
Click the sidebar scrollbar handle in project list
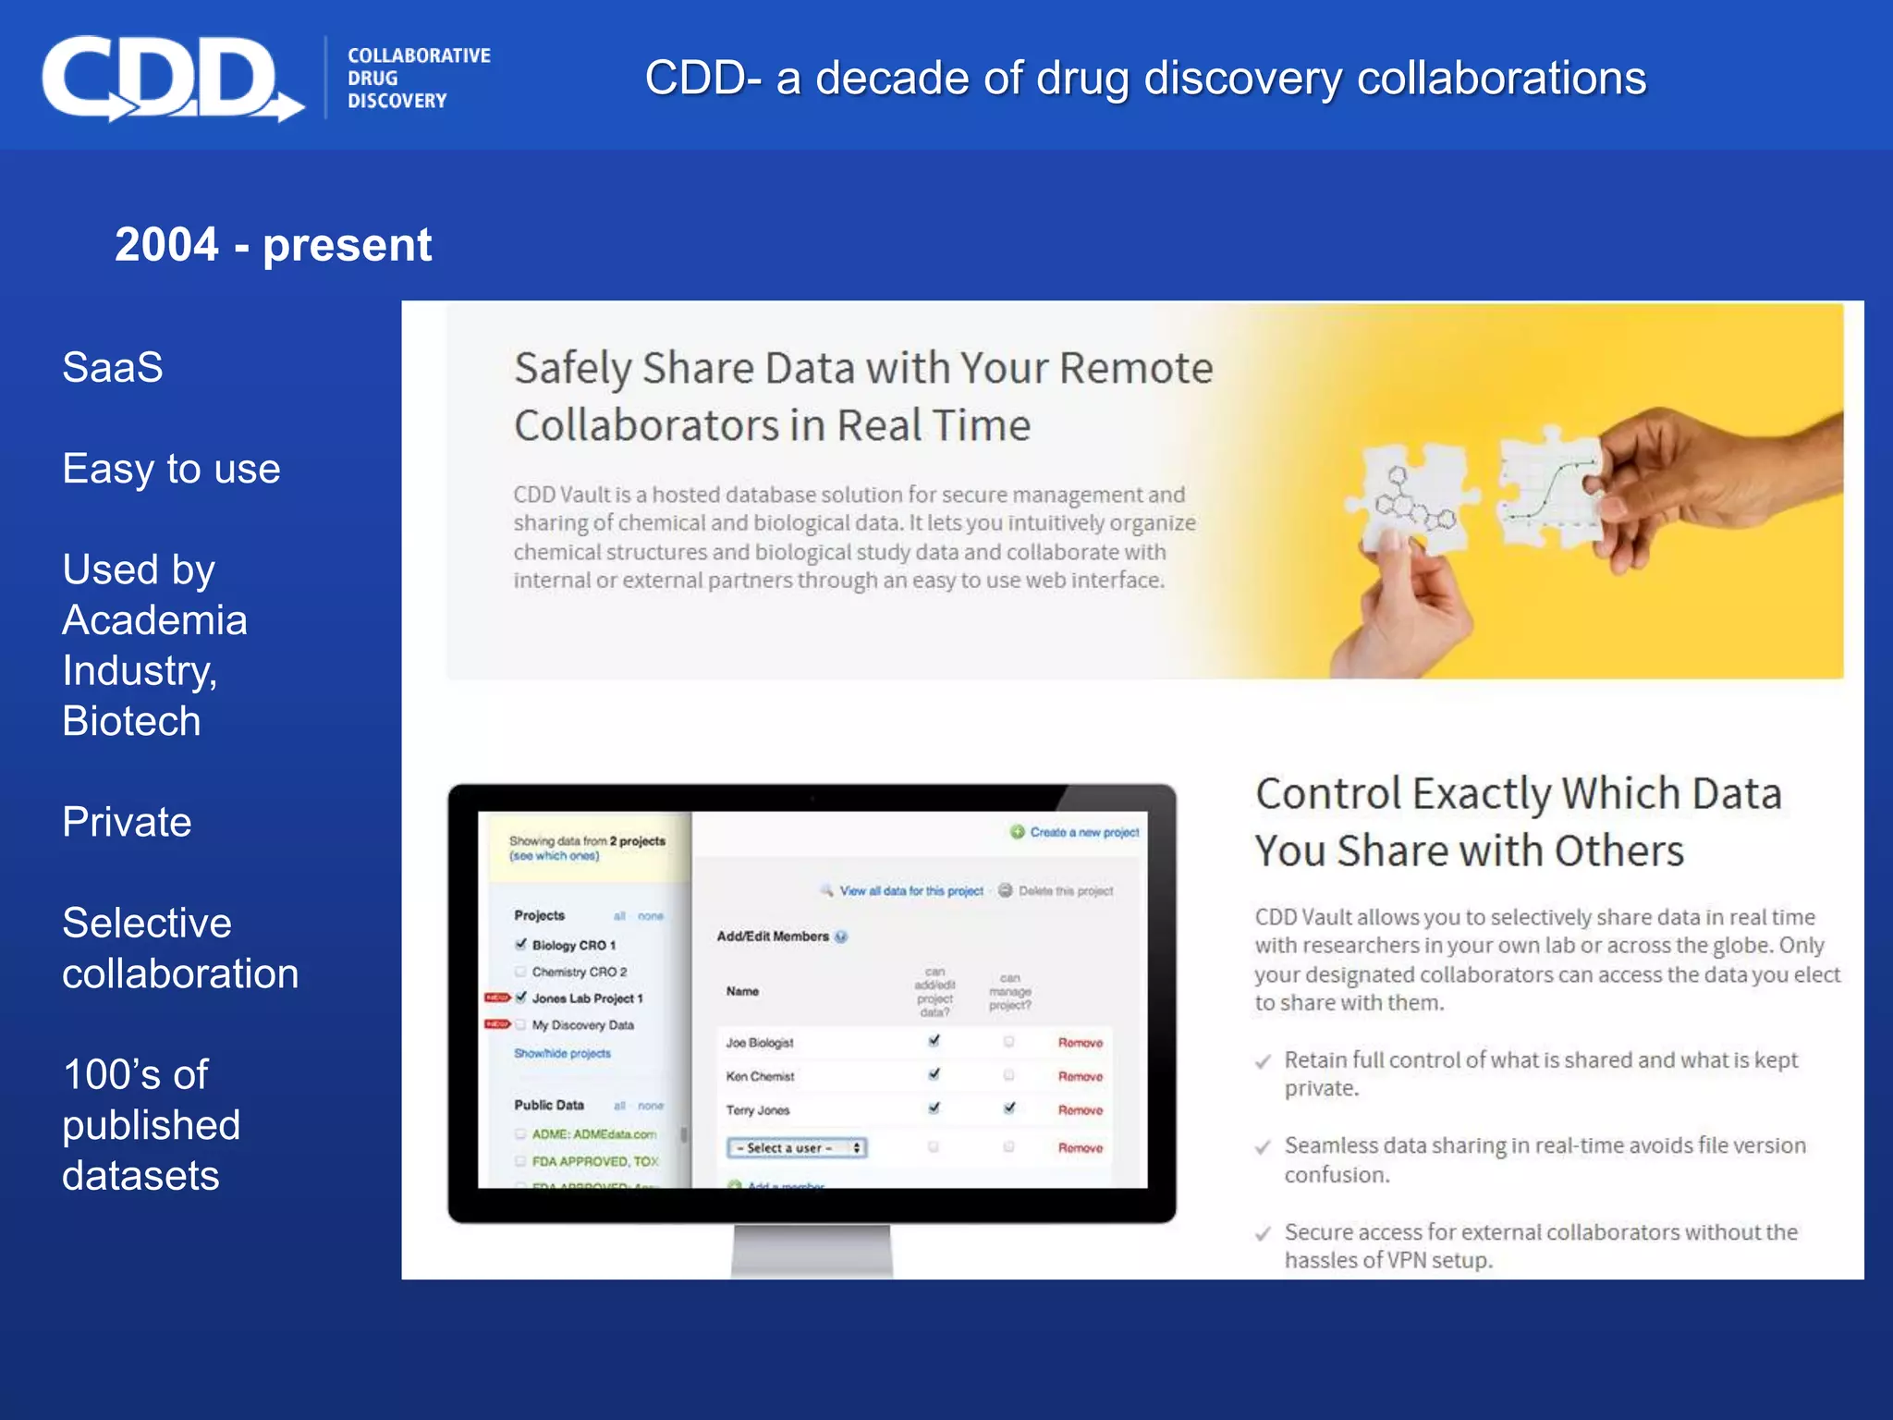684,1135
